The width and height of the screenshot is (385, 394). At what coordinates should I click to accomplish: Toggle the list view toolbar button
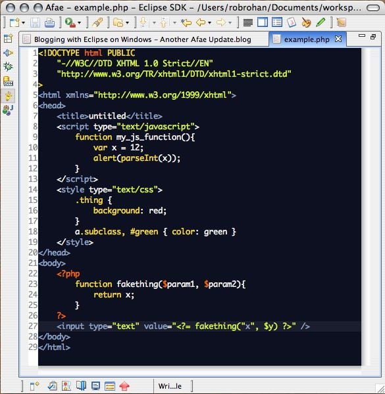click(x=277, y=22)
